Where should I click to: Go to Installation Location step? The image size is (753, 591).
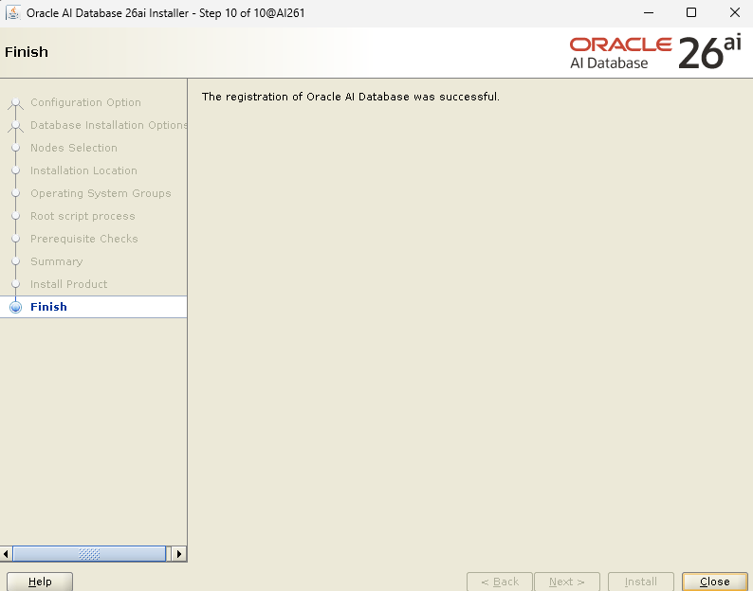point(83,170)
